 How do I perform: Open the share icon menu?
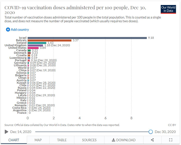(152, 140)
